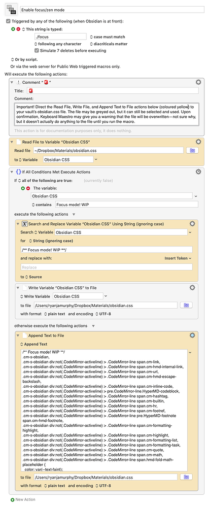The width and height of the screenshot is (209, 506).
Task: Choose file with folder button in Write Variable action
Action: pyautogui.click(x=186, y=305)
